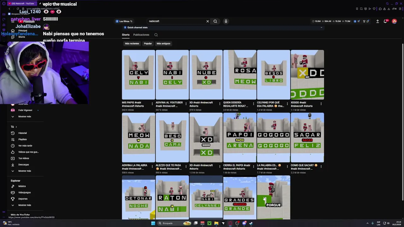This screenshot has height=227, width=404.
Task: Open the Nabicraft YouTube browser tab
Action: coord(21,3)
